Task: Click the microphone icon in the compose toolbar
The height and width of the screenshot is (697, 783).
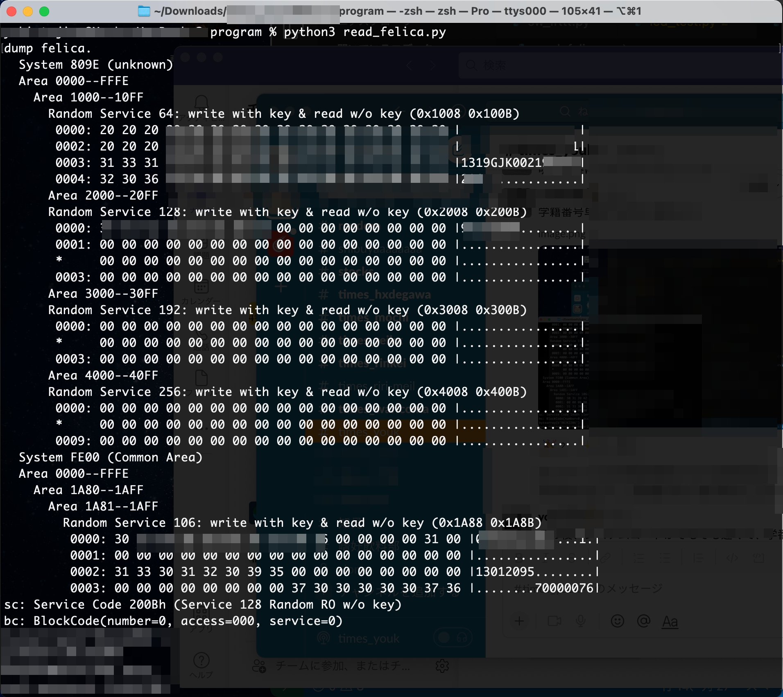Action: click(581, 621)
